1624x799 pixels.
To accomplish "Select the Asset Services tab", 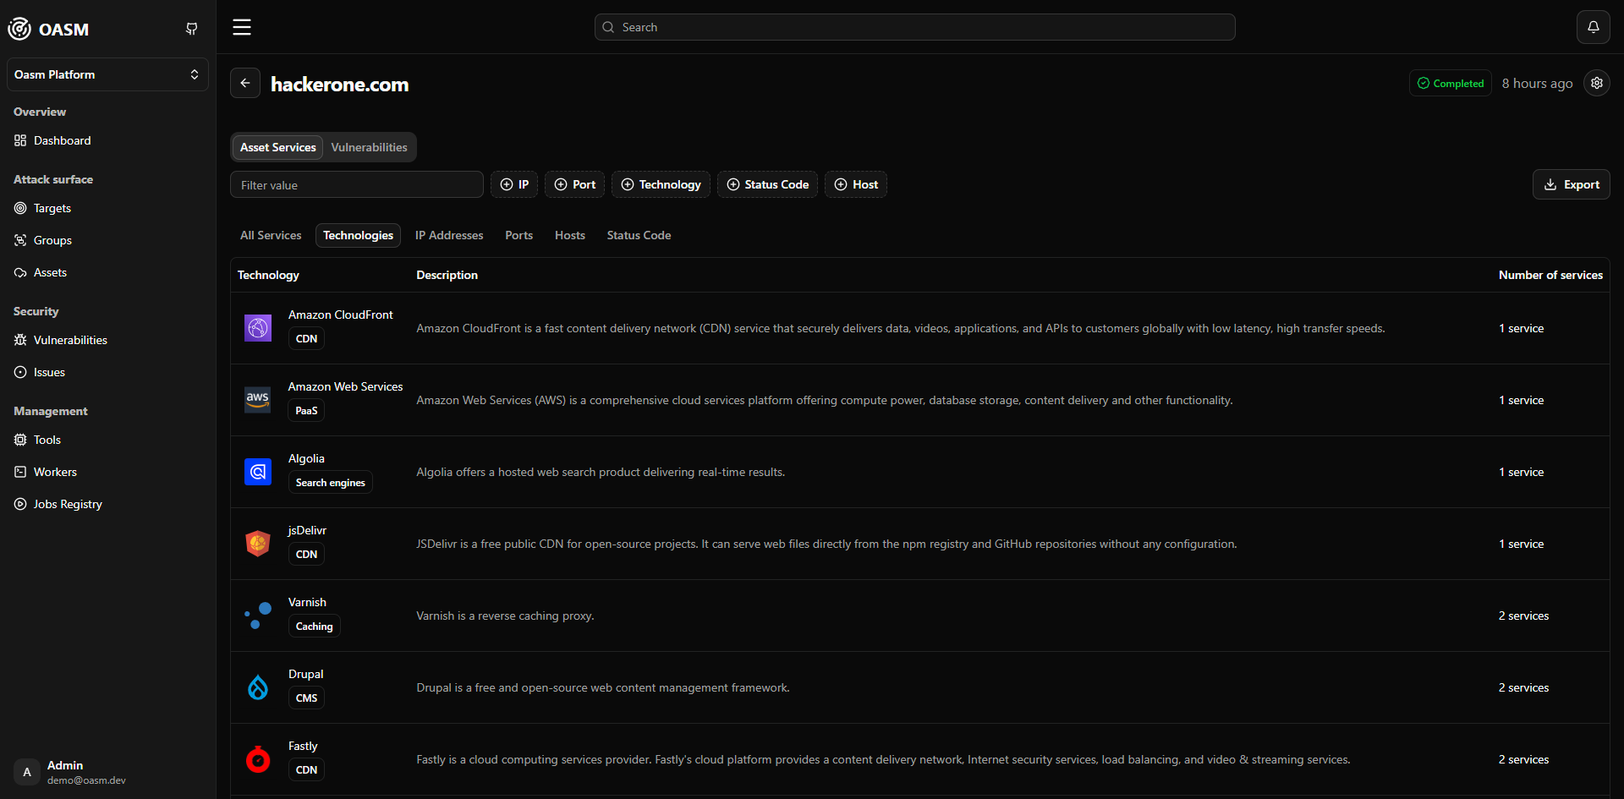I will (x=277, y=147).
